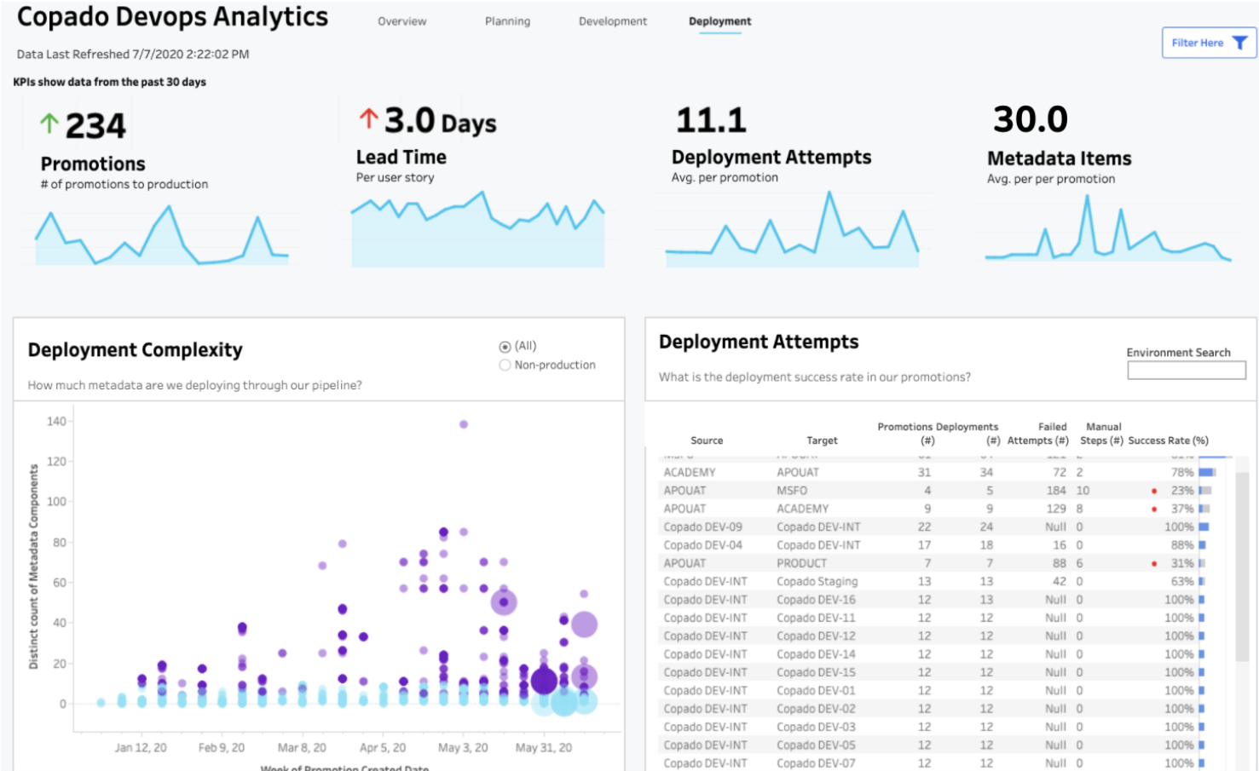The image size is (1259, 771).
Task: Click the 78% success rate value
Action: point(1182,473)
